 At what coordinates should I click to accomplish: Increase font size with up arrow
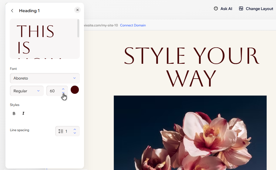[x=63, y=89]
